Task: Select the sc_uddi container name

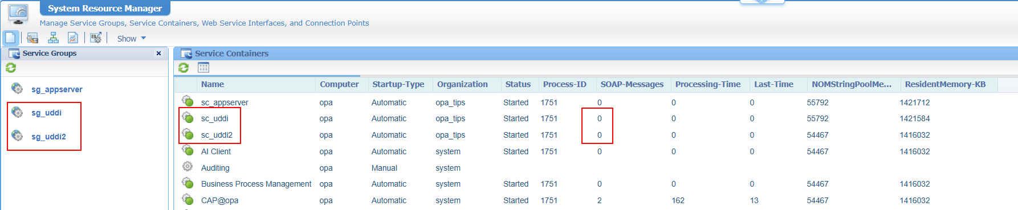Action: point(215,118)
